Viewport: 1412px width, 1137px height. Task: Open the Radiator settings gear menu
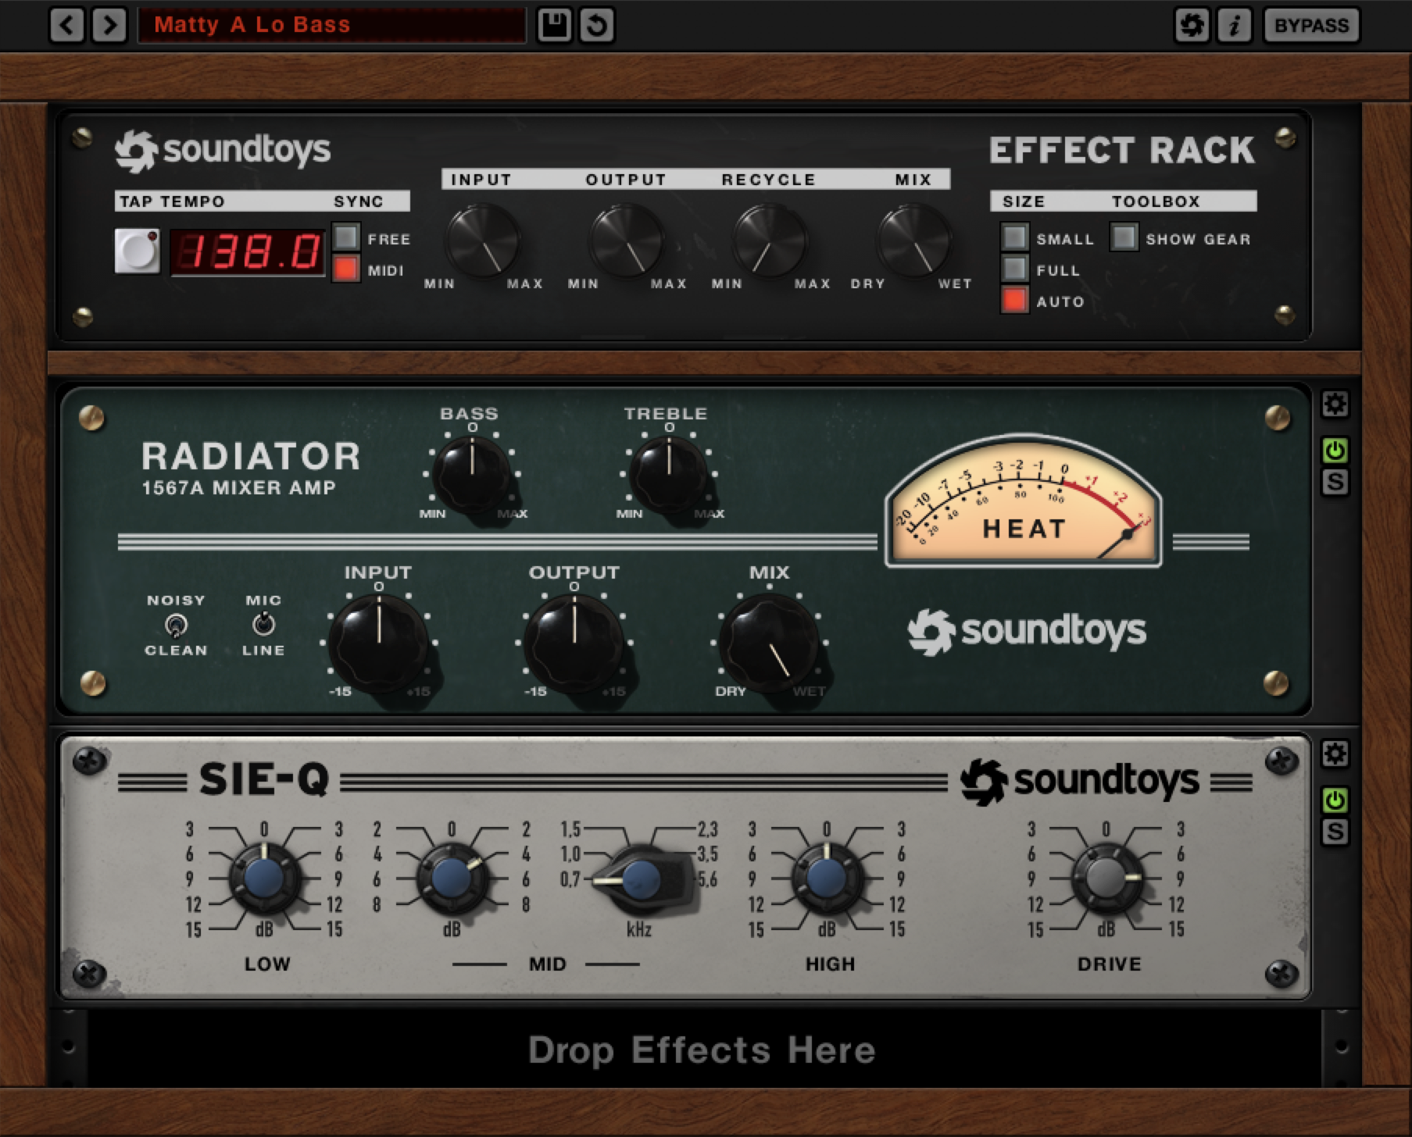pos(1335,404)
